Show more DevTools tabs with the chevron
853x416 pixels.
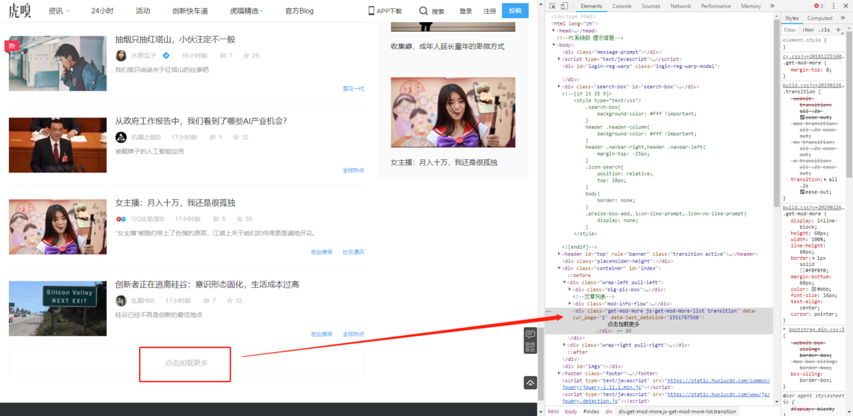click(772, 6)
